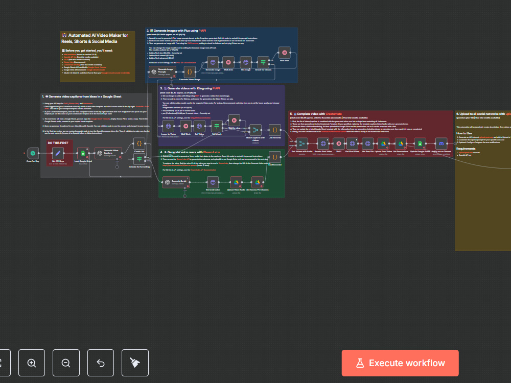
Task: Click 'Before you get started, you'll need:' text
Action: 87,51
